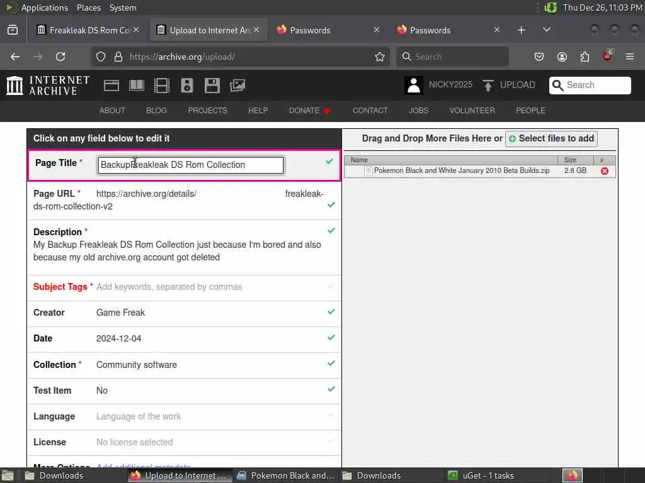Click the PEOPLE nav link

pyautogui.click(x=530, y=111)
